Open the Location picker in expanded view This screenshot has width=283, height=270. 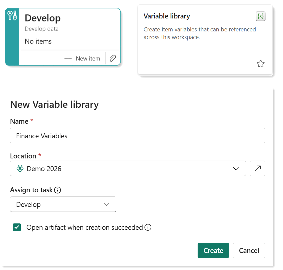point(257,168)
